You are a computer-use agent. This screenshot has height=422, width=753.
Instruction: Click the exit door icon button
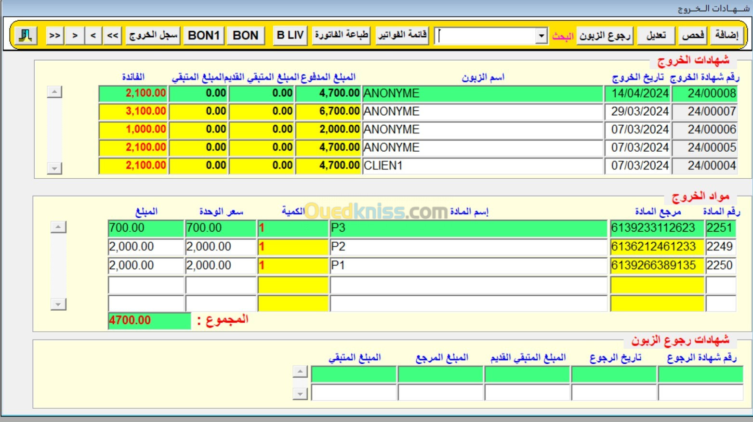click(26, 35)
